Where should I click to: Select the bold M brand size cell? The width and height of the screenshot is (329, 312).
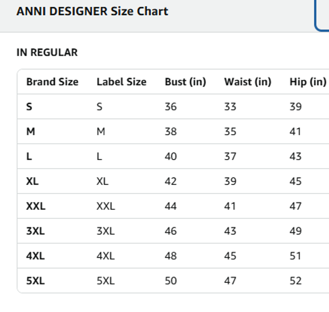point(31,132)
